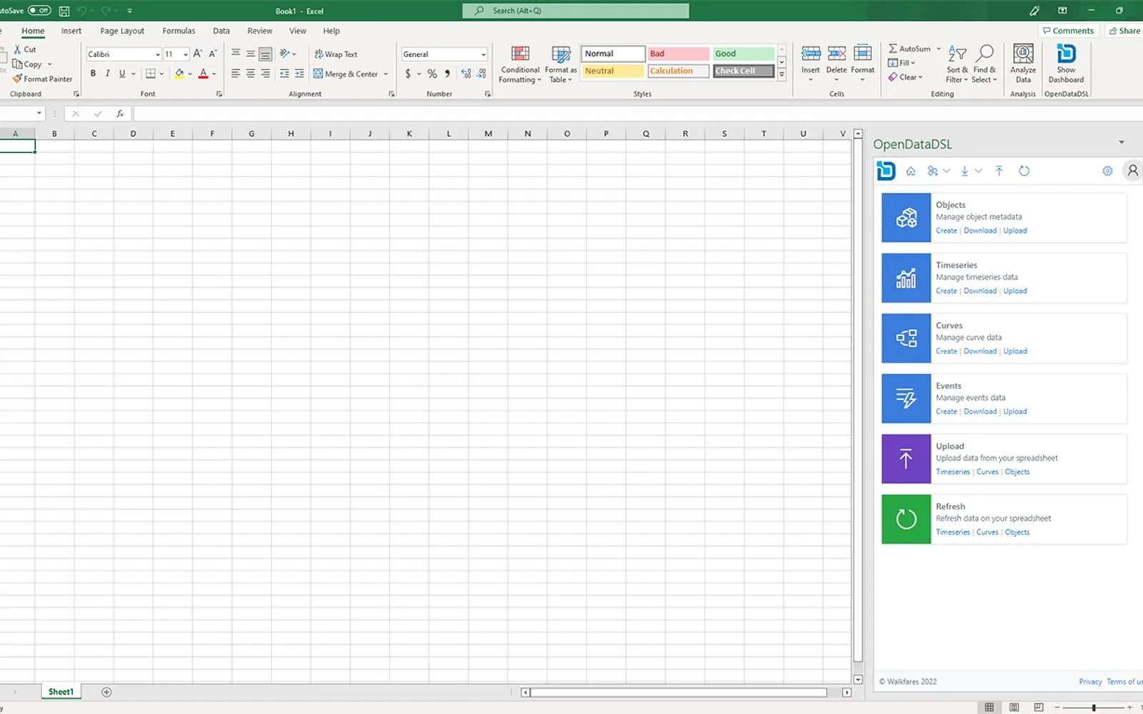Adjust the zoom slider handle
The image size is (1143, 714).
pos(1094,708)
